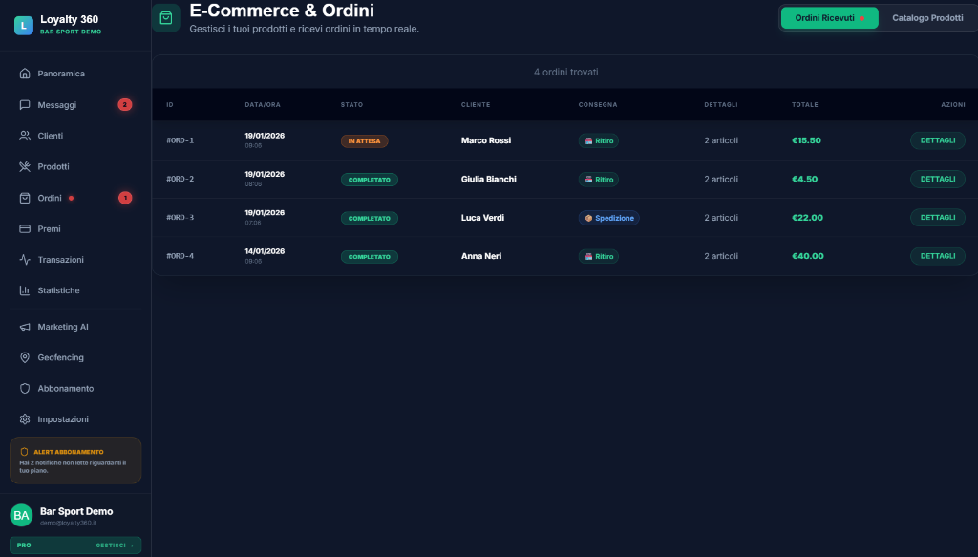Select the Transazioni activity icon
The height and width of the screenshot is (557, 978).
click(23, 259)
